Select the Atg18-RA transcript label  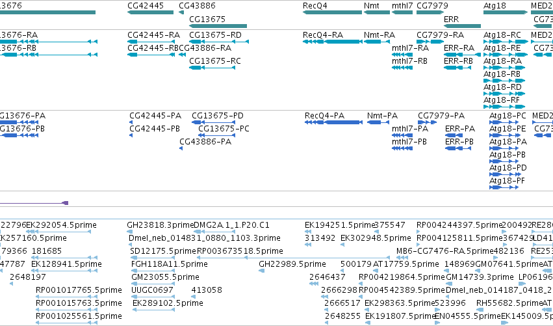[502, 61]
